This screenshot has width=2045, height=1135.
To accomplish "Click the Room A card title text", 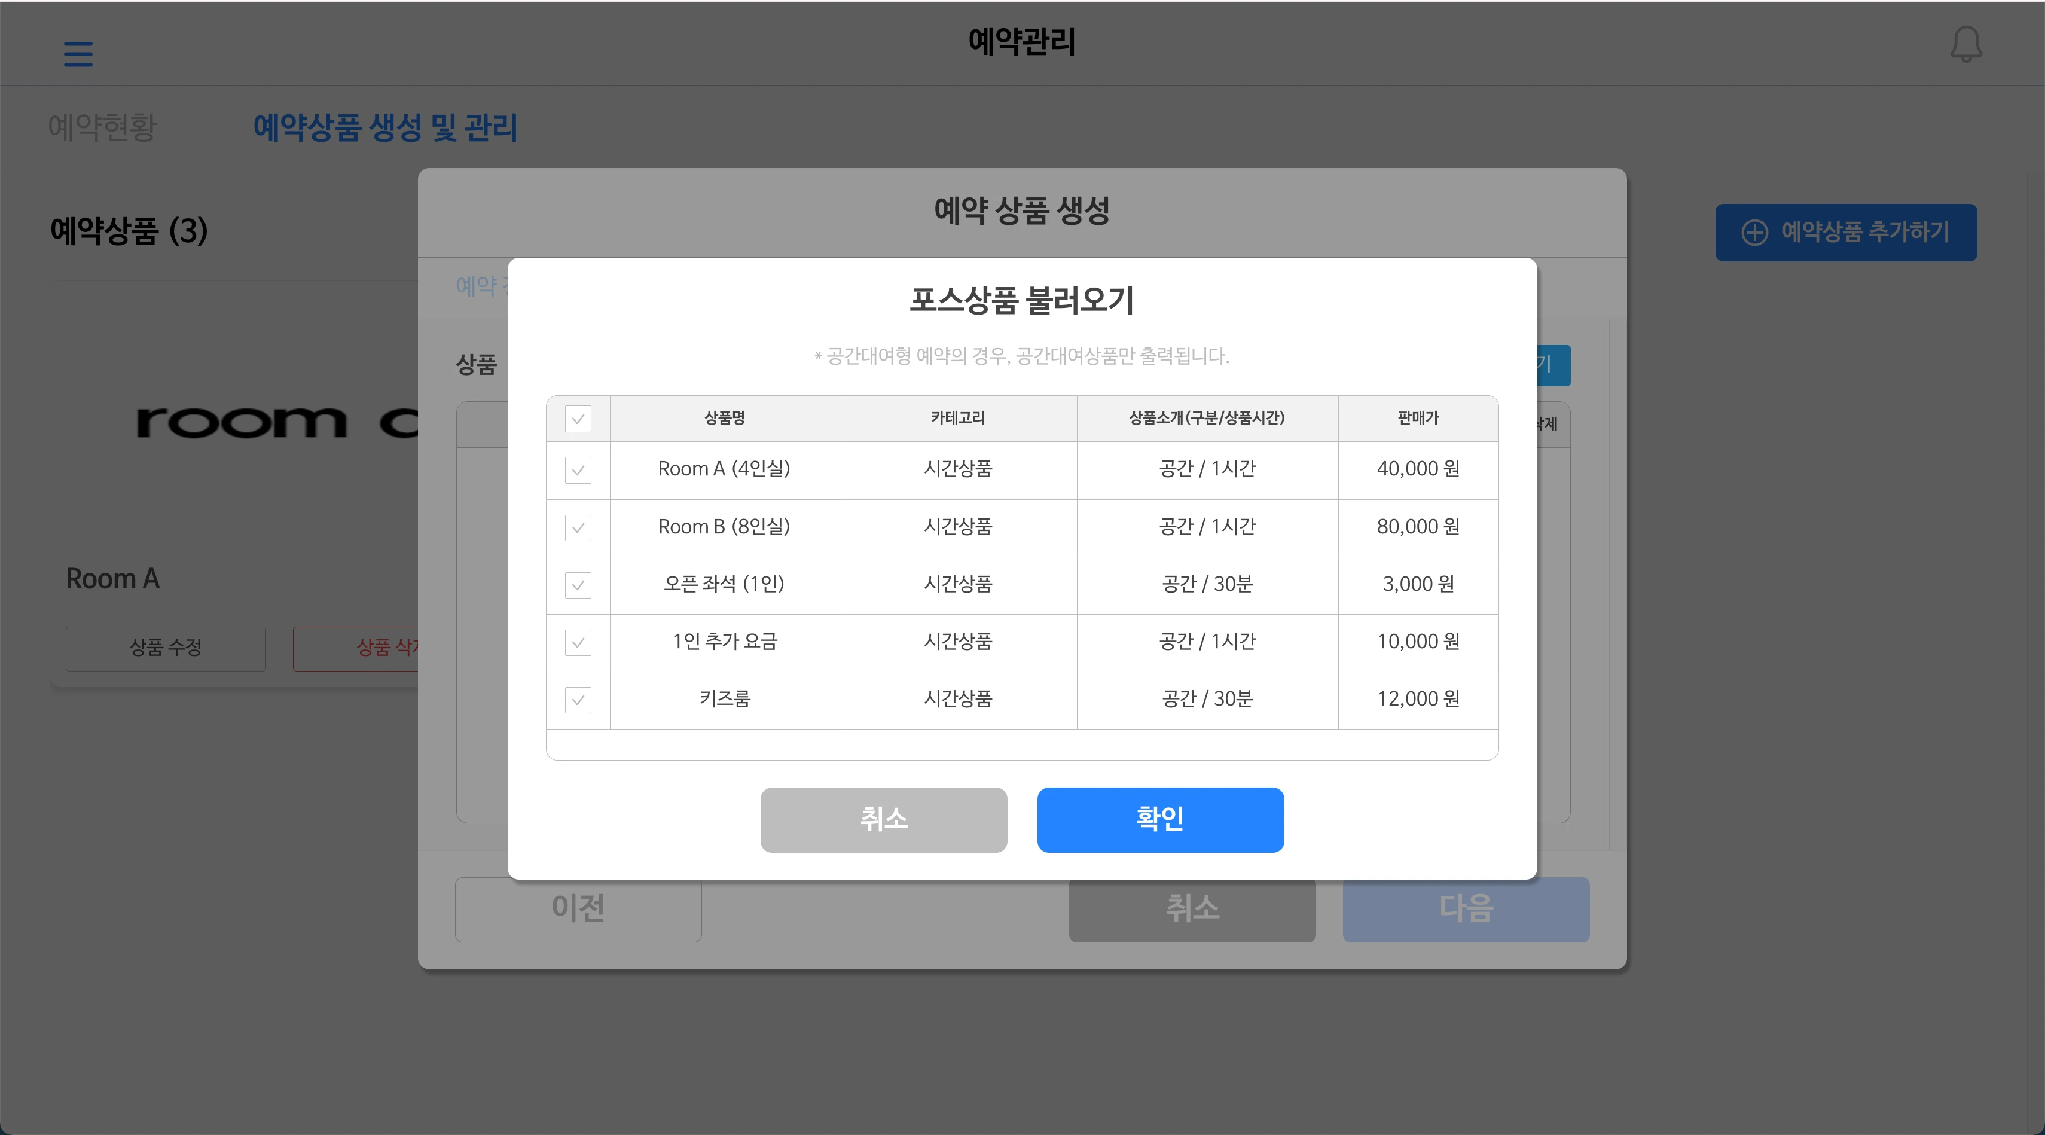I will coord(113,579).
